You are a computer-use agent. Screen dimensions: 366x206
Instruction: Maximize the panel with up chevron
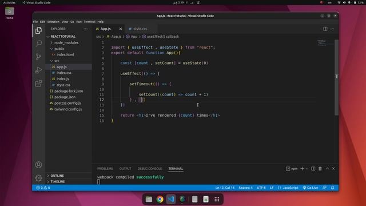(x=327, y=169)
